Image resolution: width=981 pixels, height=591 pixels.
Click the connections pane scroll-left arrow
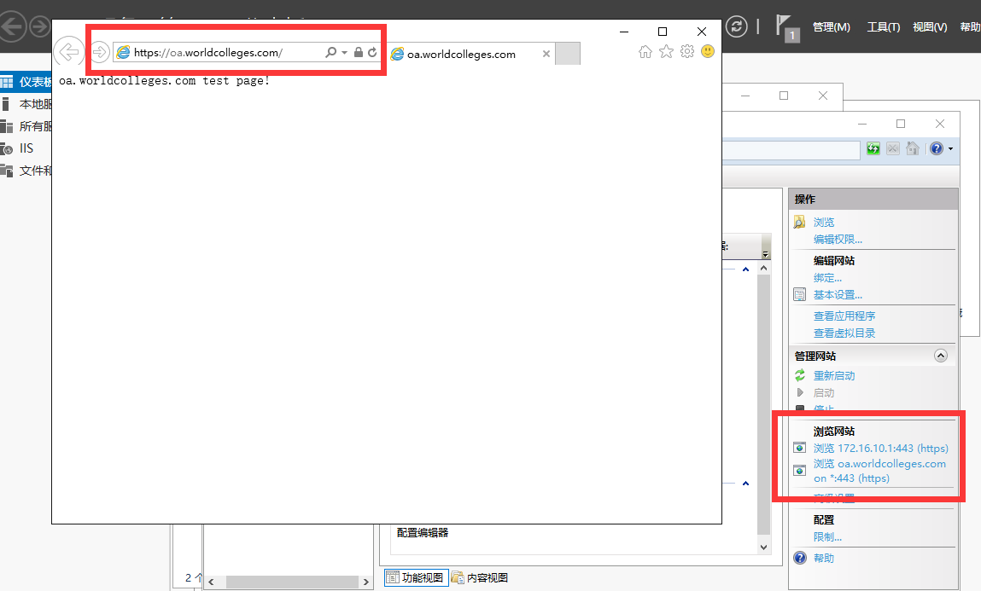point(212,582)
